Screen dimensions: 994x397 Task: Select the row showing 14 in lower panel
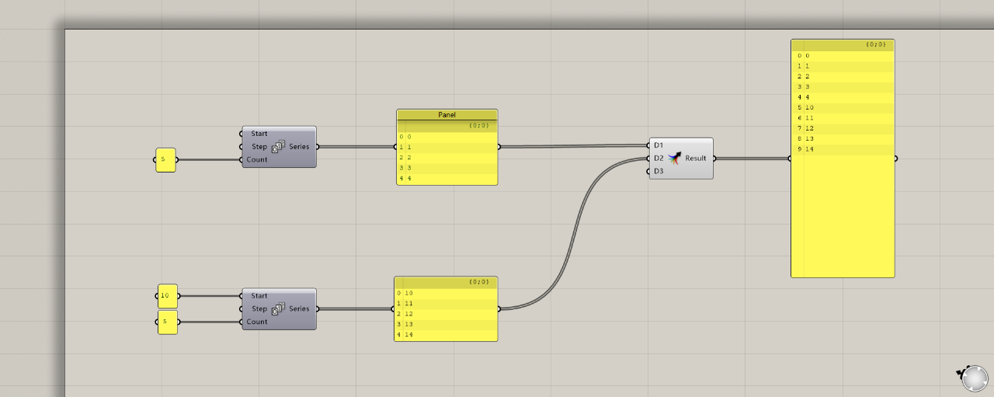pos(447,335)
